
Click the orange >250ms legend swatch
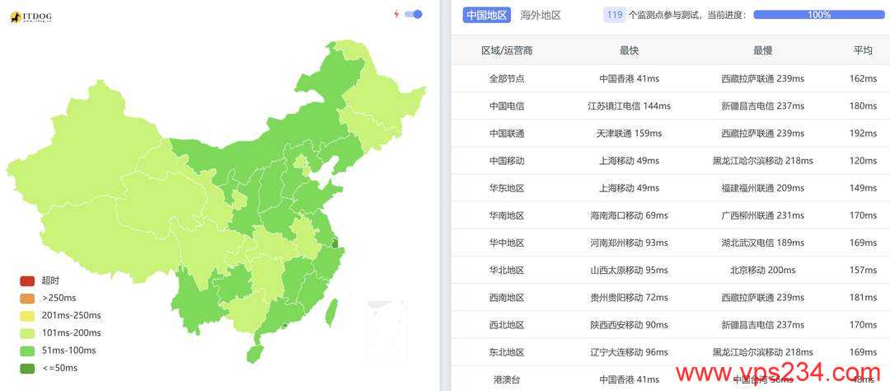tap(27, 299)
